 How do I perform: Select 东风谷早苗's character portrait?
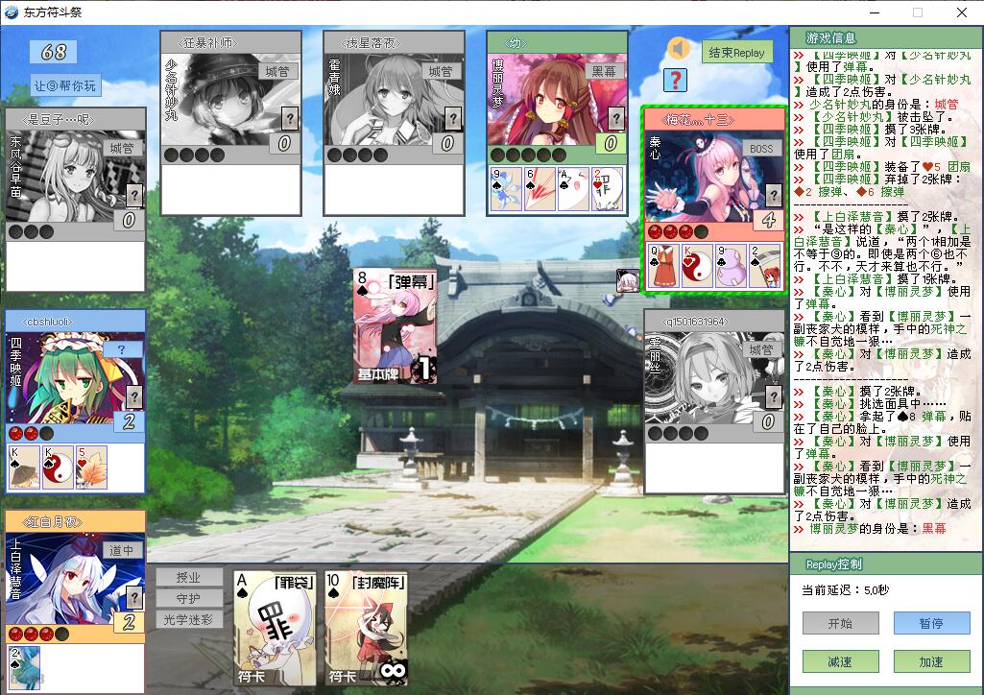point(75,177)
